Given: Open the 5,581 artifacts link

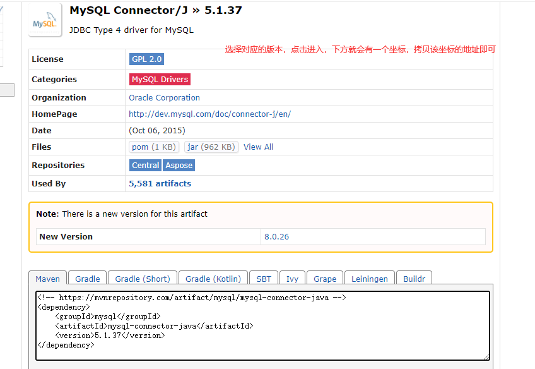Looking at the screenshot, I should [160, 184].
